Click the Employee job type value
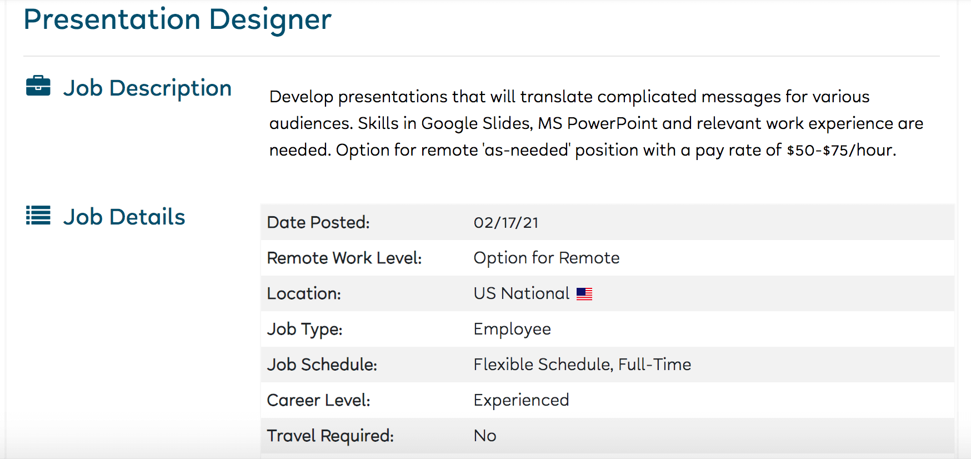The image size is (971, 459). pos(512,330)
